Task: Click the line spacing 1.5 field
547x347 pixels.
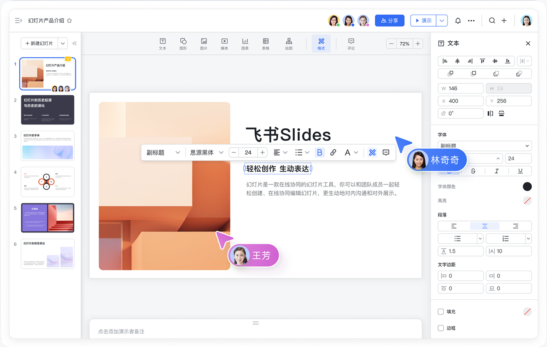Action: point(460,251)
